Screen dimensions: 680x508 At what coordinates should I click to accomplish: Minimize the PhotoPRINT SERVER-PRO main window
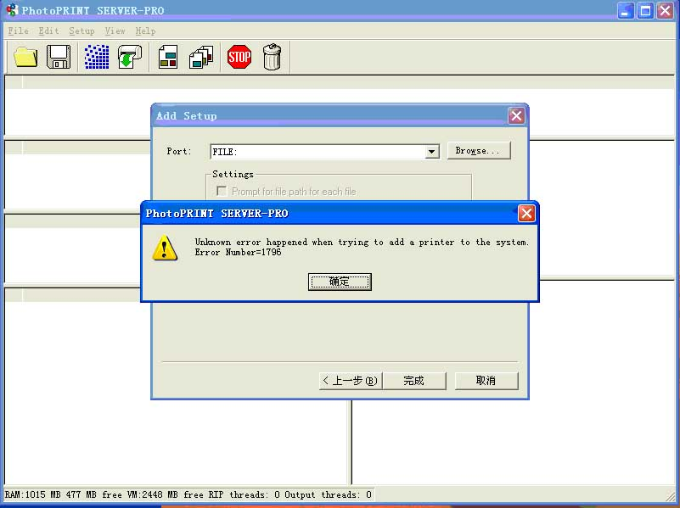click(626, 10)
